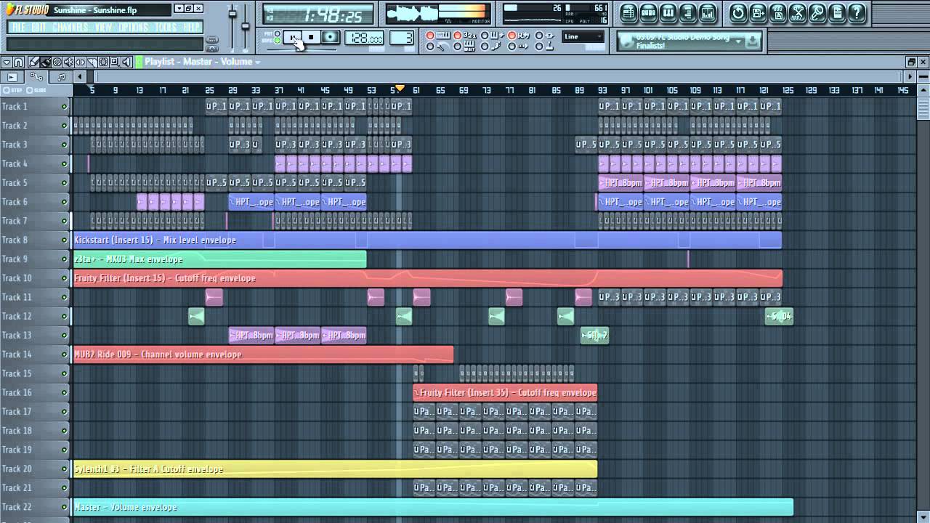Click the Undo circular arrow icon
Screen dimensions: 930x523
[738, 12]
